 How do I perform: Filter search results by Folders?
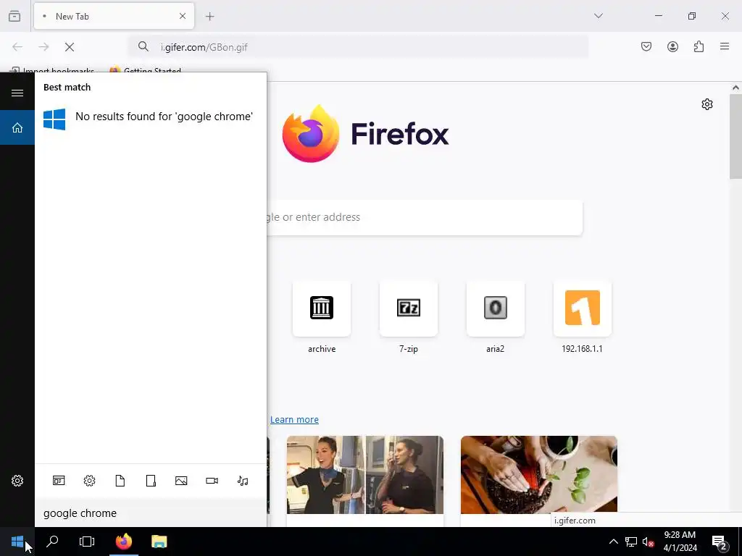(151, 481)
